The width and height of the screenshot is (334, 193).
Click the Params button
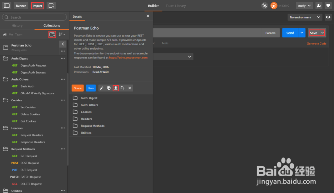click(270, 33)
